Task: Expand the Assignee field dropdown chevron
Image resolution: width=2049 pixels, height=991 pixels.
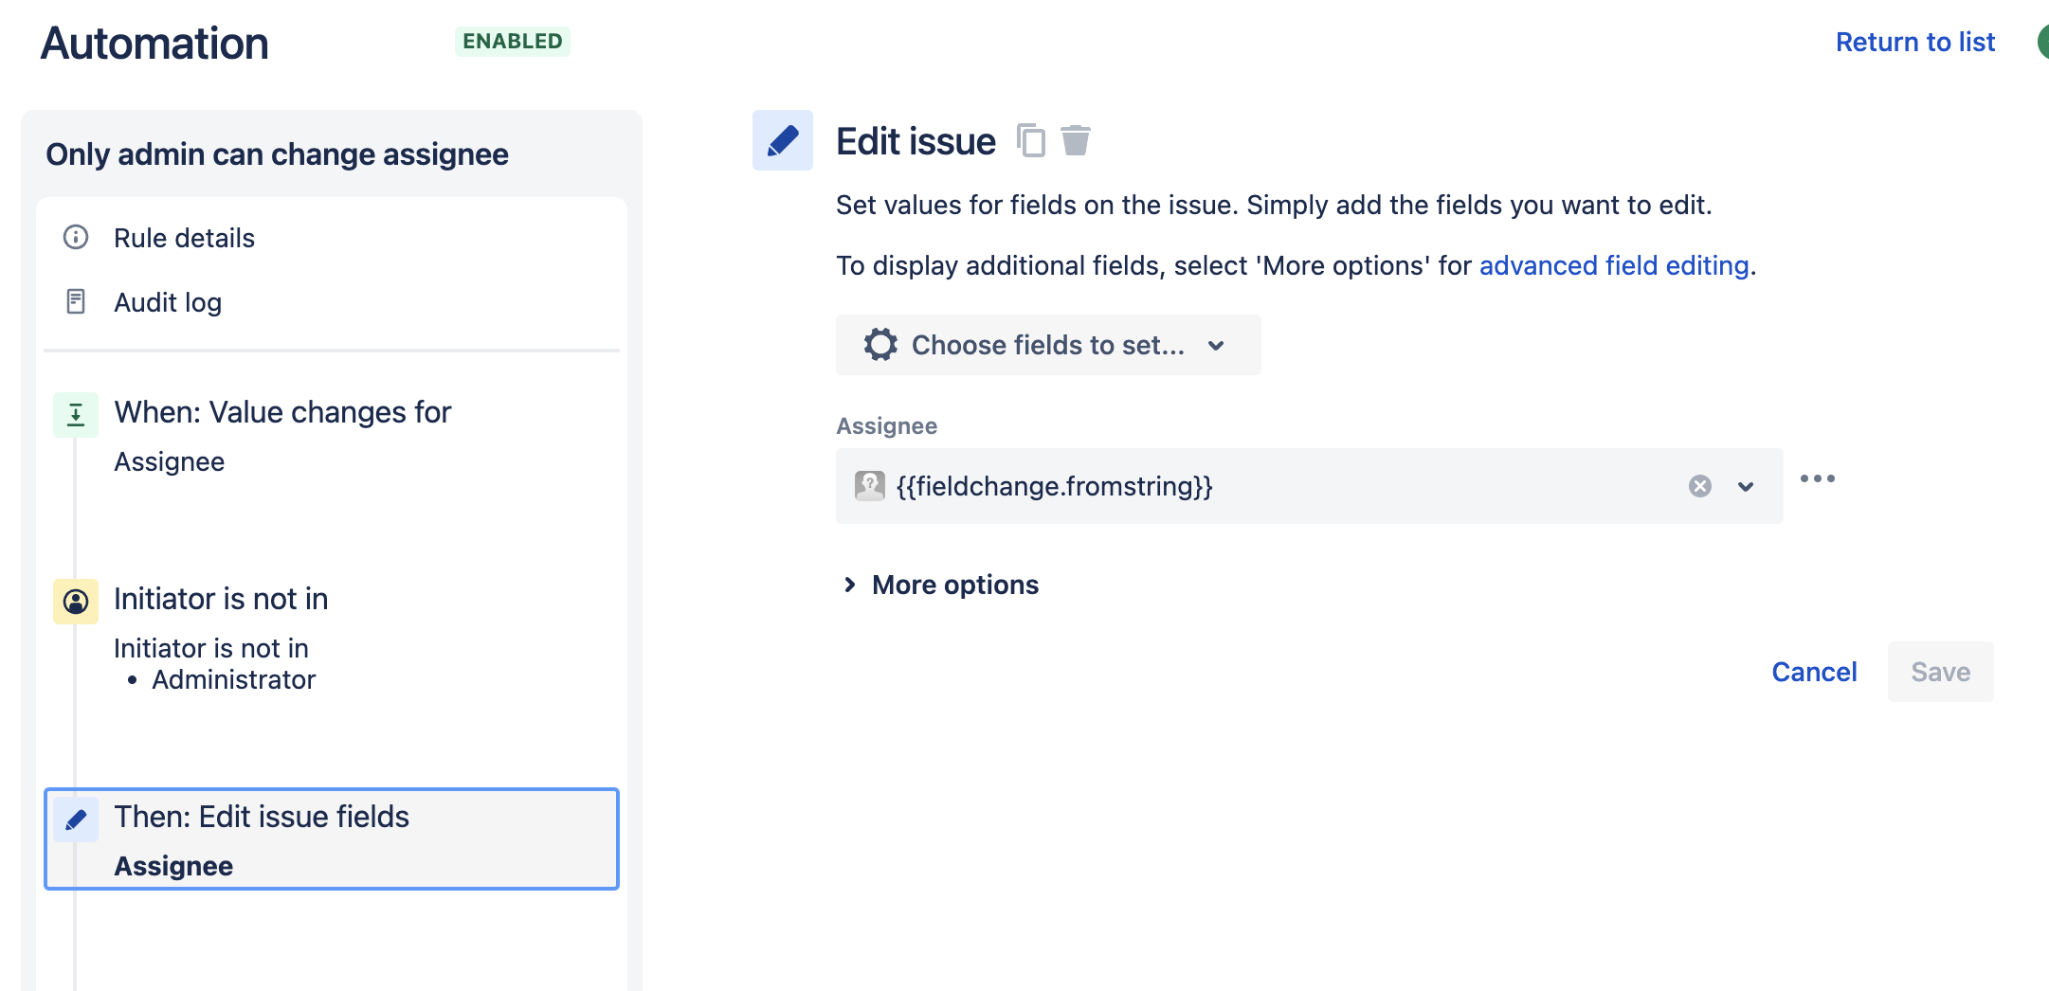Action: pyautogui.click(x=1744, y=486)
